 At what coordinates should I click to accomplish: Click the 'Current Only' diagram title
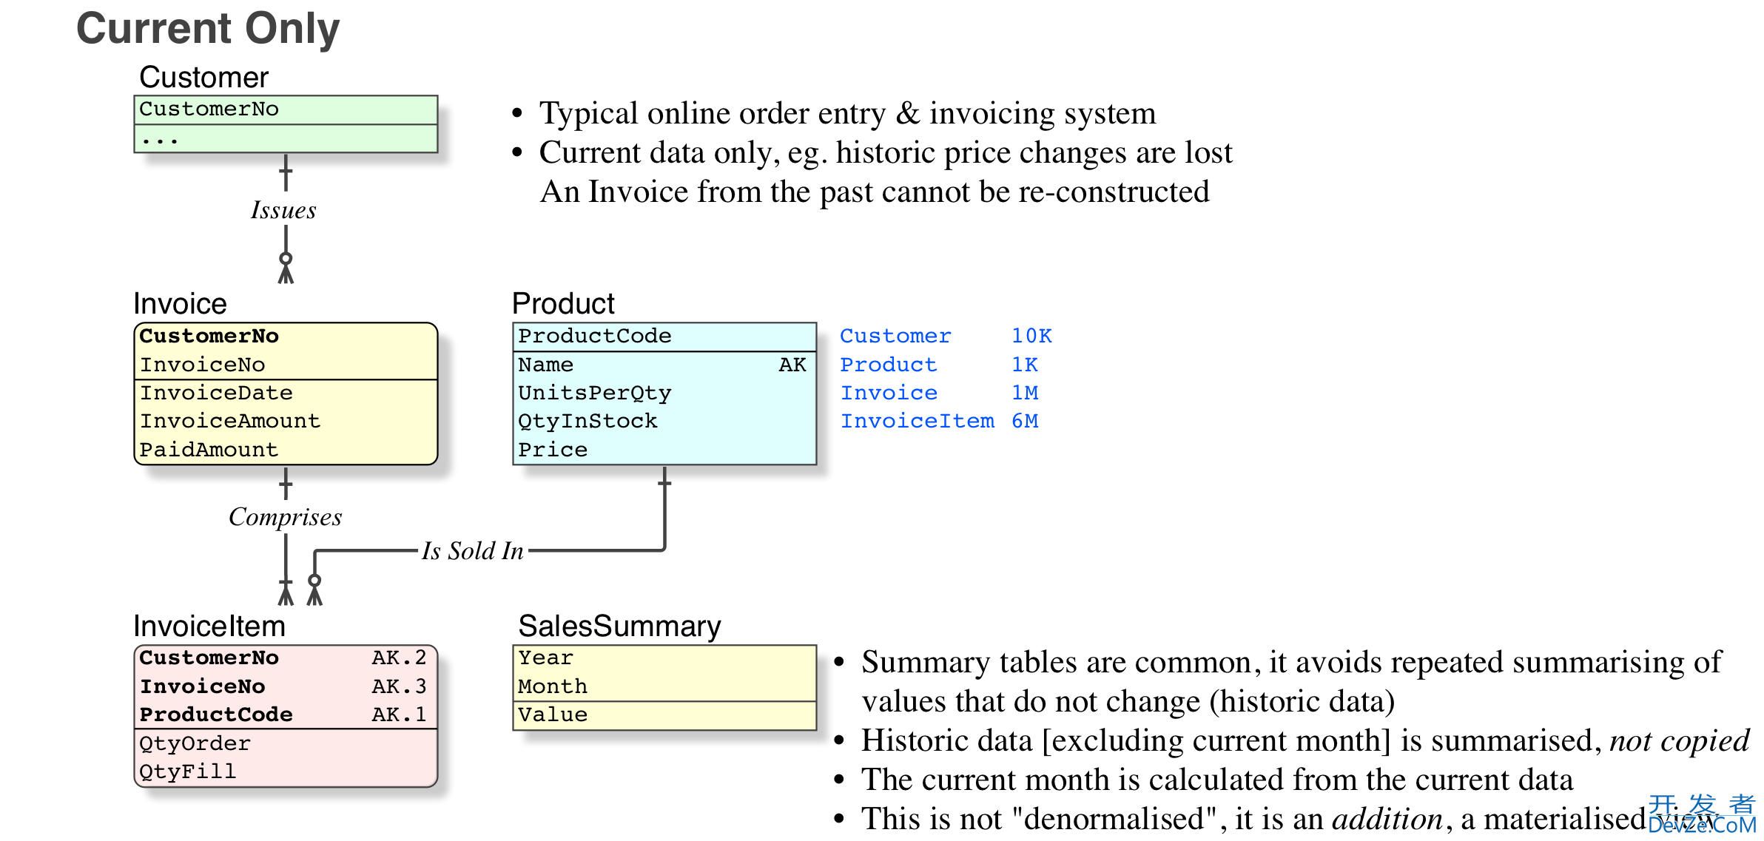pos(208,29)
